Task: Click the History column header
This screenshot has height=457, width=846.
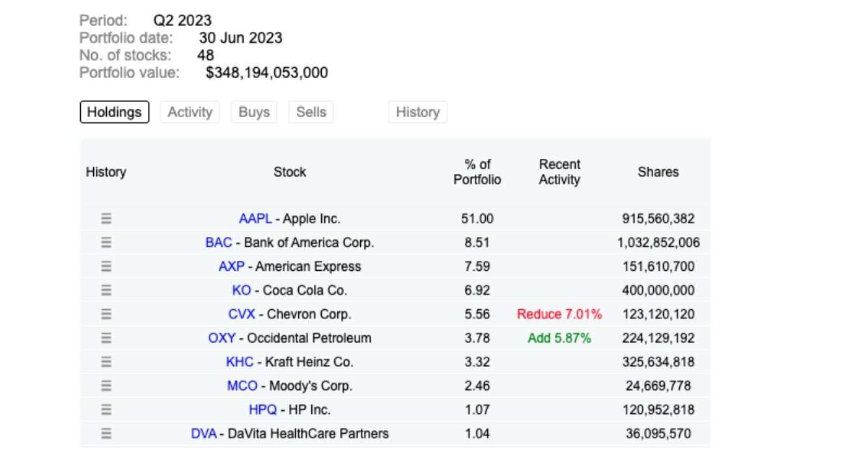Action: tap(106, 172)
